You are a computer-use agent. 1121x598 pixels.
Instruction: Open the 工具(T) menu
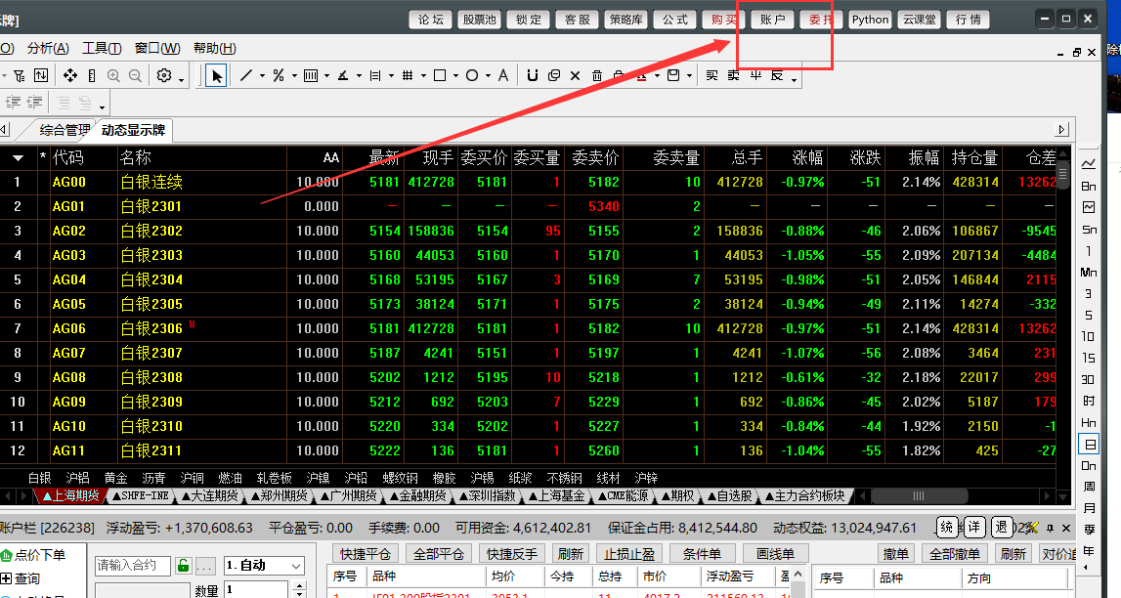click(102, 48)
